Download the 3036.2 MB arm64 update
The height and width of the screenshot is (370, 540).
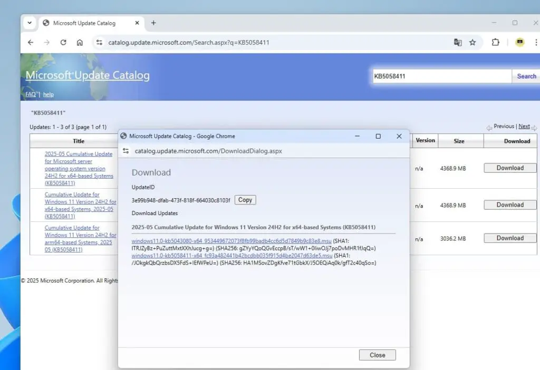[x=509, y=238]
